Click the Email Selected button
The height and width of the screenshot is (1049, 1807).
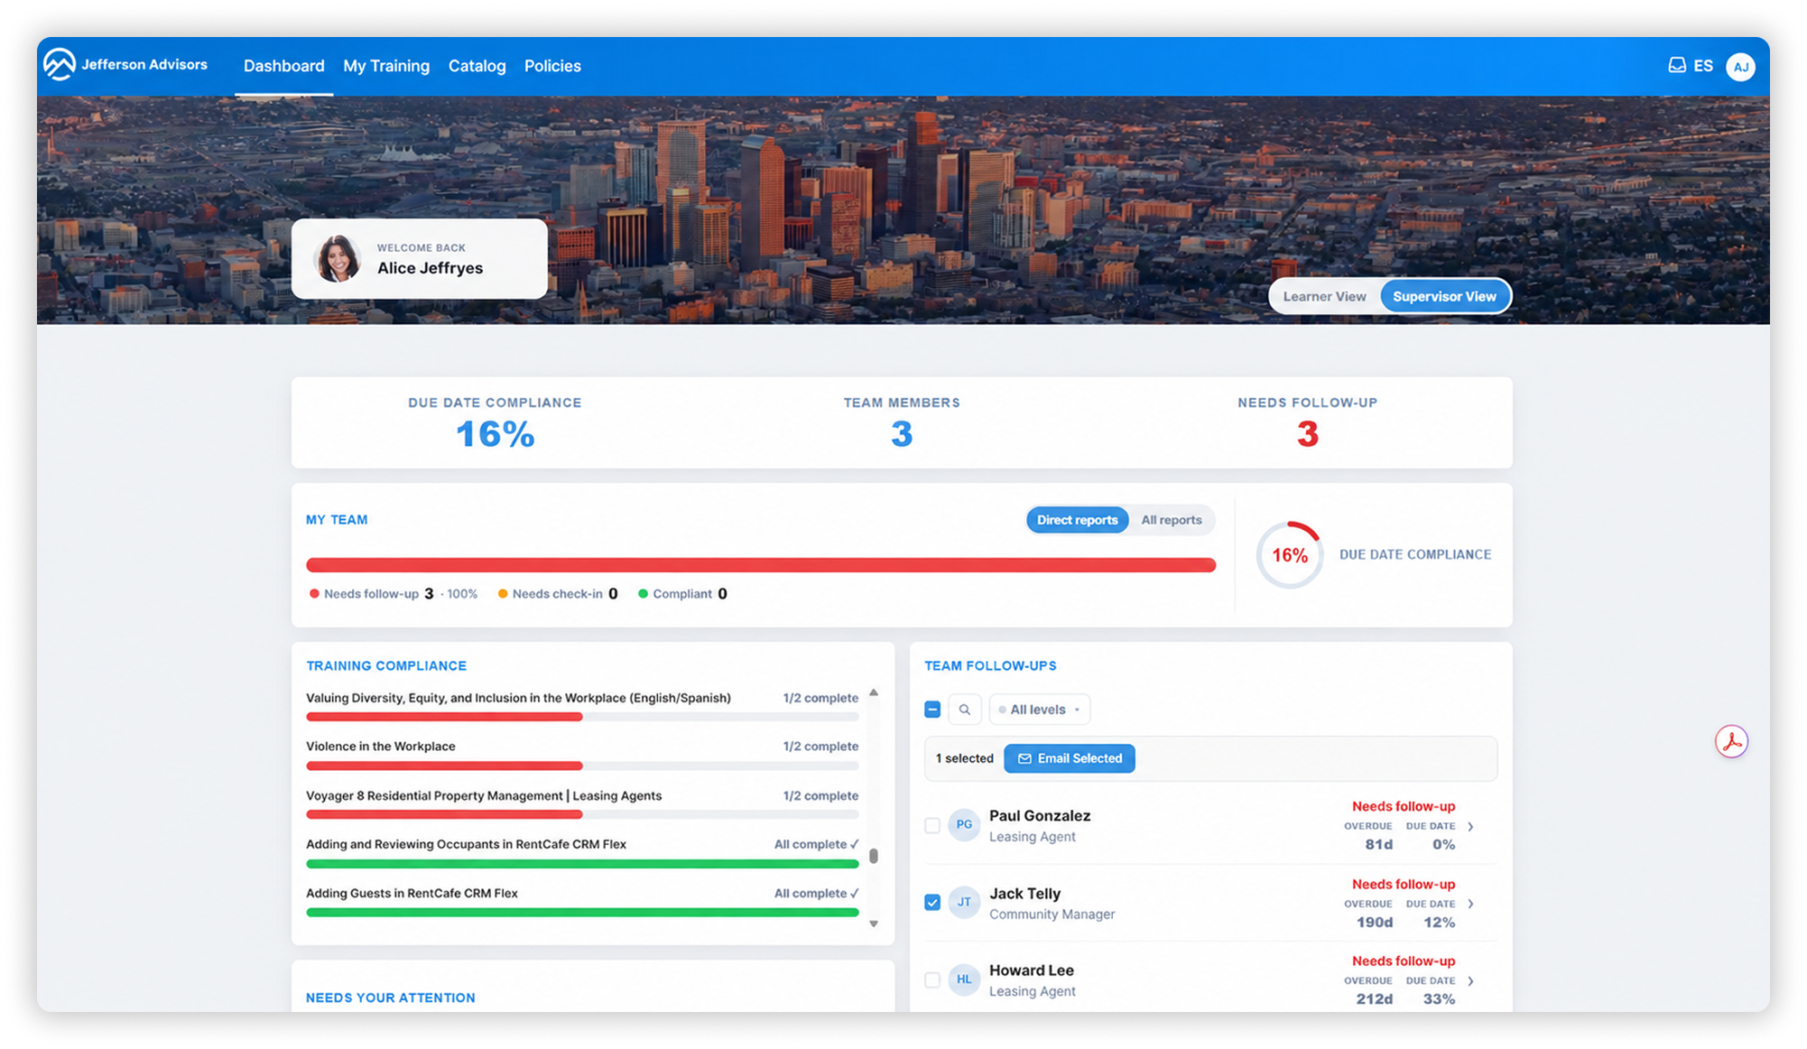tap(1070, 758)
